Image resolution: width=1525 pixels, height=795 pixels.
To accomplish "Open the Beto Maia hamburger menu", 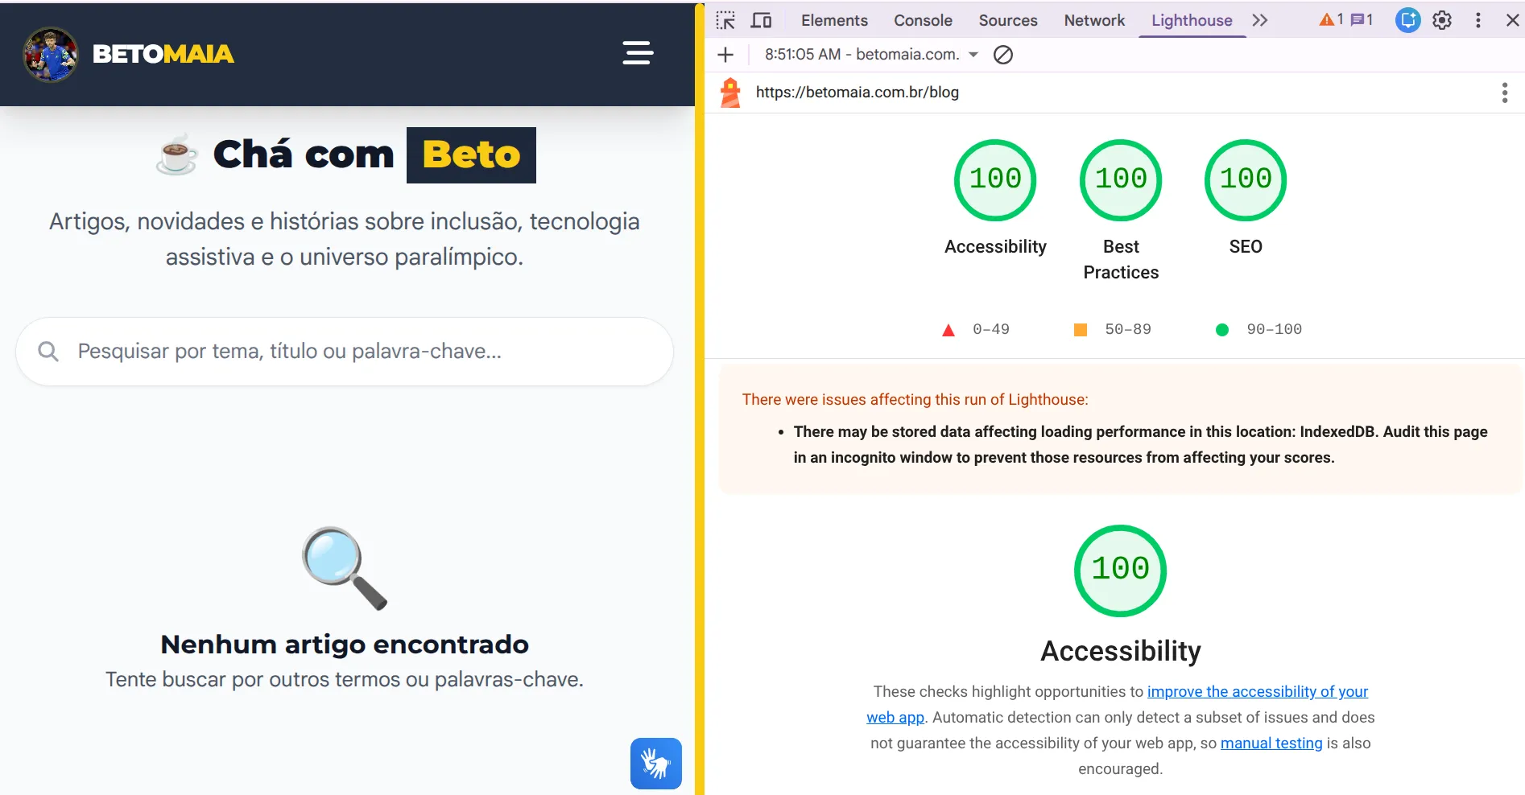I will pyautogui.click(x=637, y=53).
